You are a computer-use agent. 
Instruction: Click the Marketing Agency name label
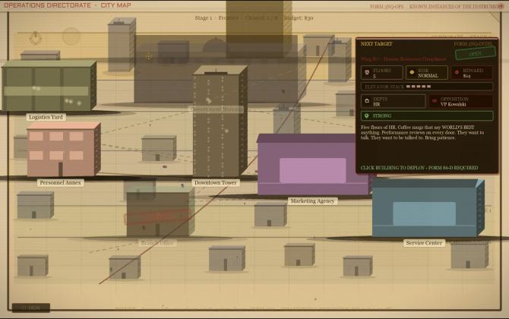312,201
